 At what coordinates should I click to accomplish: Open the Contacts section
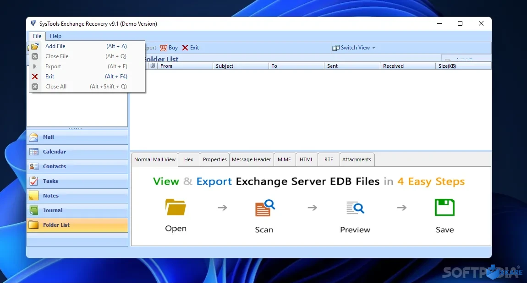(x=77, y=166)
